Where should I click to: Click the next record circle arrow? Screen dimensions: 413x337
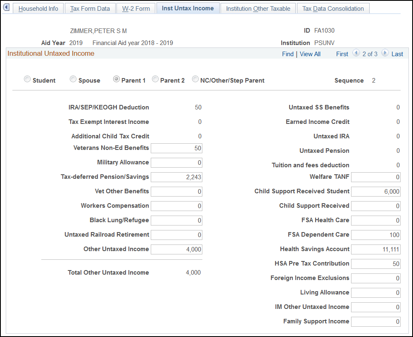point(384,53)
